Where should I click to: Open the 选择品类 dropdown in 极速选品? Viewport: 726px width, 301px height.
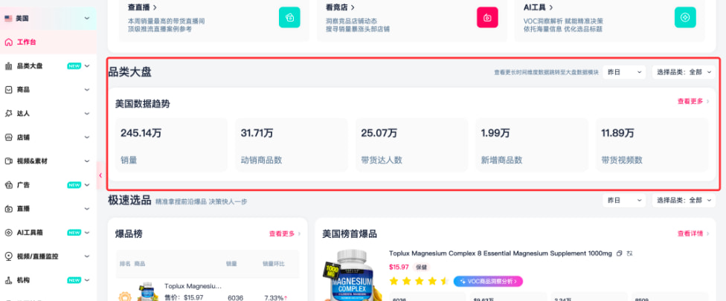(684, 201)
